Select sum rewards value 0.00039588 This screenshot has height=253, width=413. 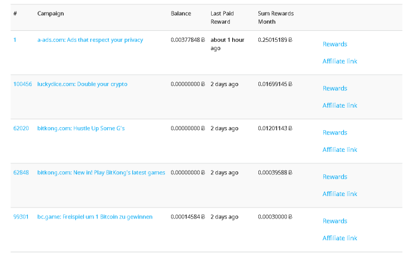point(275,172)
